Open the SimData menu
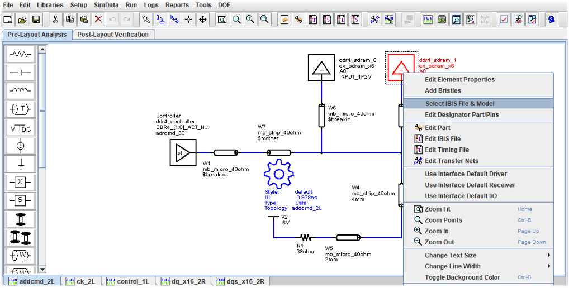Viewport: 569px width, 288px height. [106, 5]
